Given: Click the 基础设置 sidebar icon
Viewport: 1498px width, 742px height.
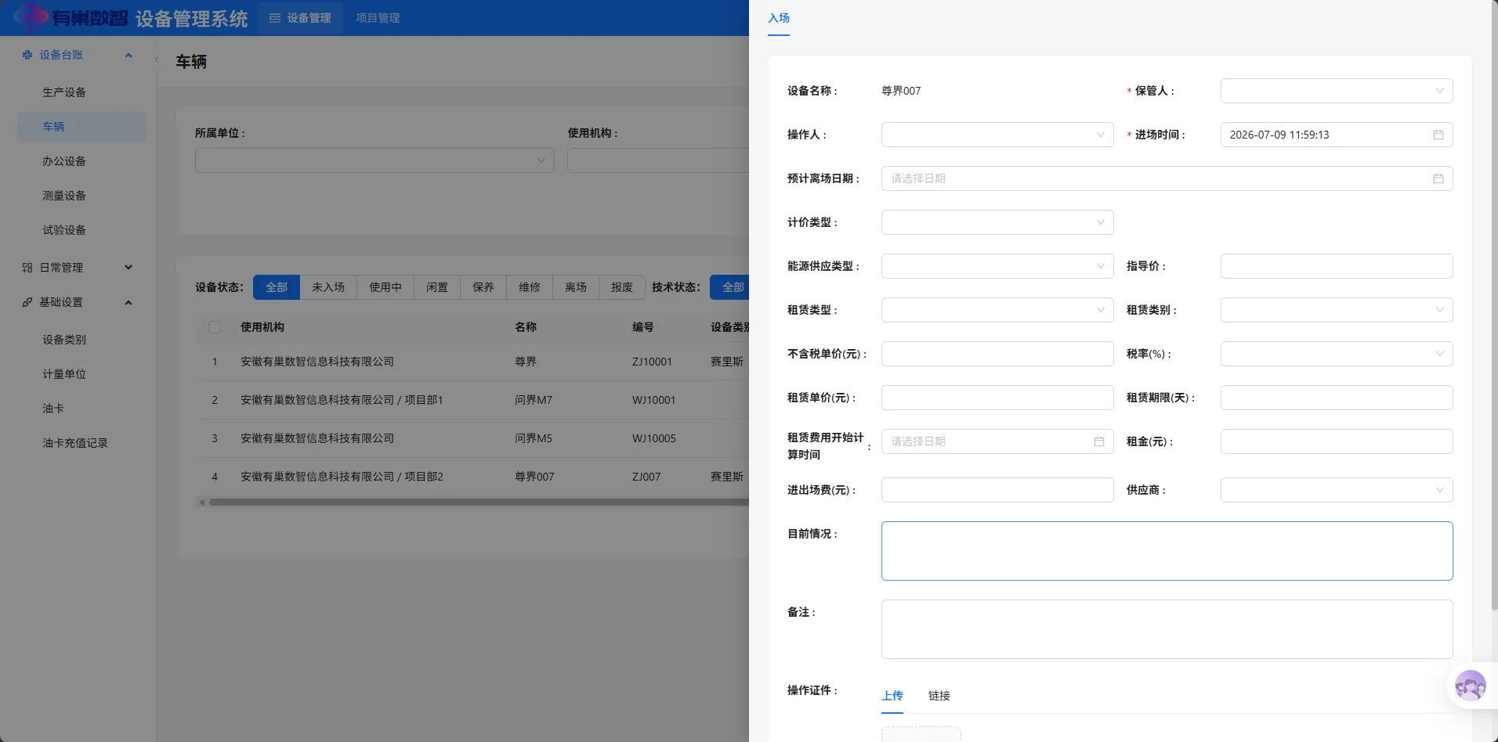Looking at the screenshot, I should pyautogui.click(x=27, y=302).
